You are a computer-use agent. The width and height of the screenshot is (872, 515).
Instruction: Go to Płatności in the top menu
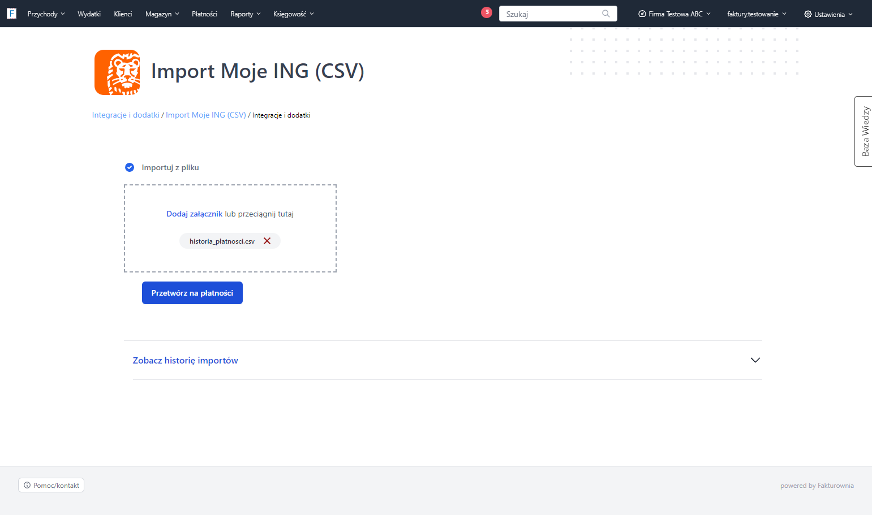(204, 14)
